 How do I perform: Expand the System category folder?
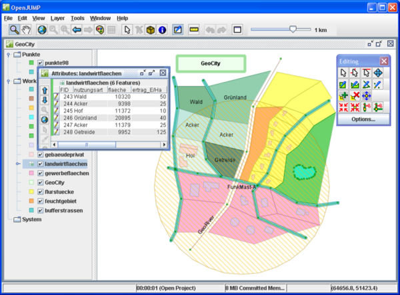coord(17,219)
